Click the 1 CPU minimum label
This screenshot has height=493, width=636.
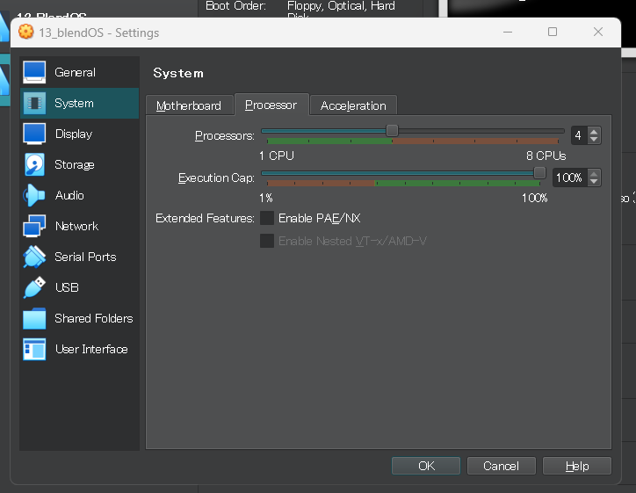pyautogui.click(x=277, y=156)
